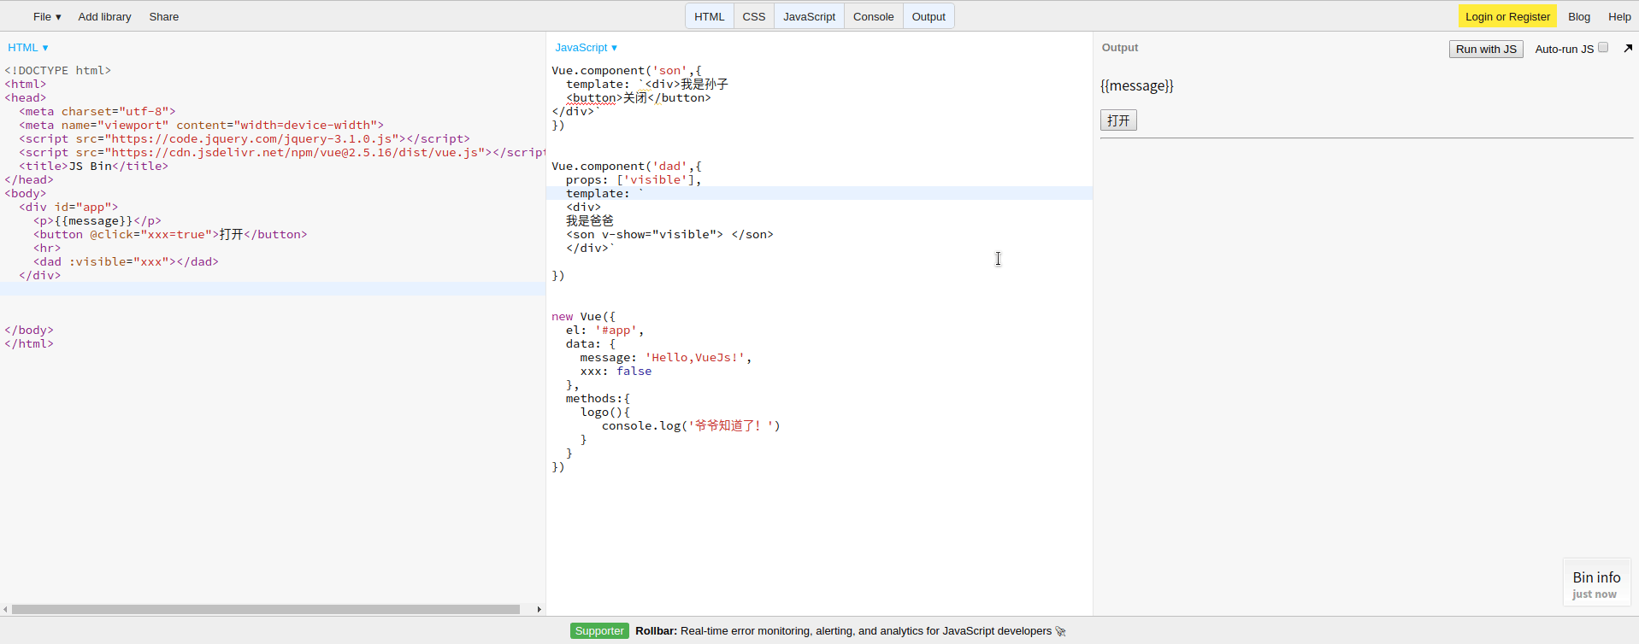Hide the Output panel via top toggle

pyautogui.click(x=928, y=16)
